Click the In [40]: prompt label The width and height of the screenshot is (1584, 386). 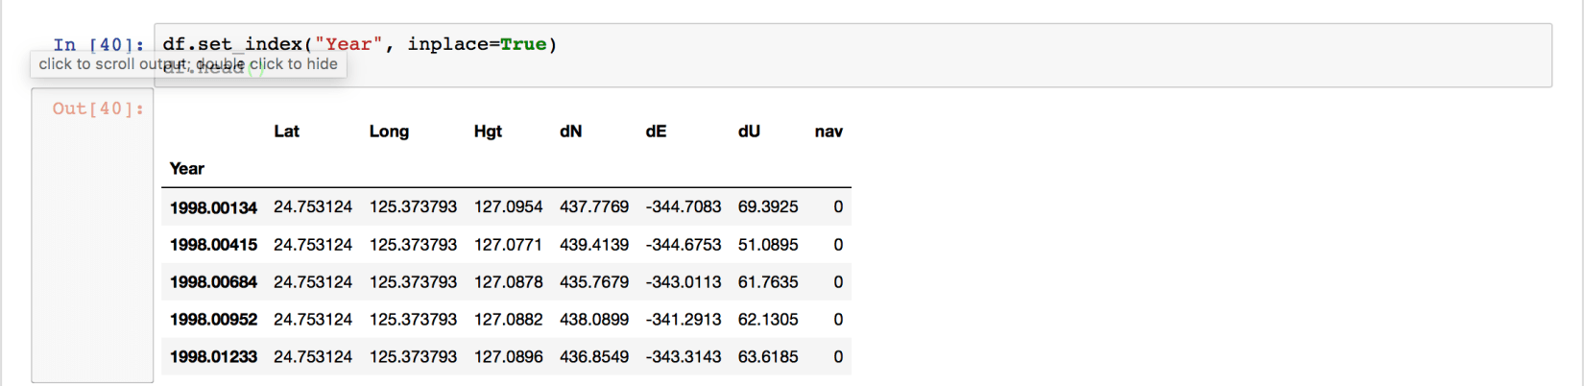98,45
